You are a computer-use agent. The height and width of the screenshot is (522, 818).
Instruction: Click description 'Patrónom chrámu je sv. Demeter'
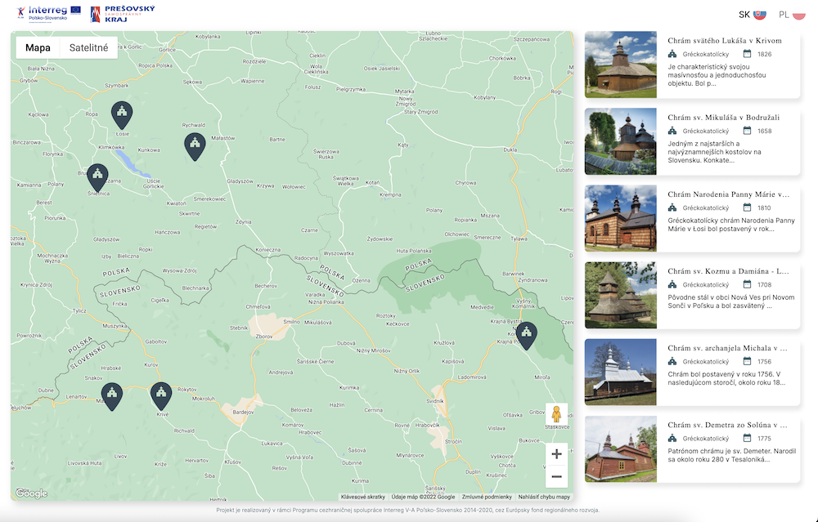pos(732,455)
